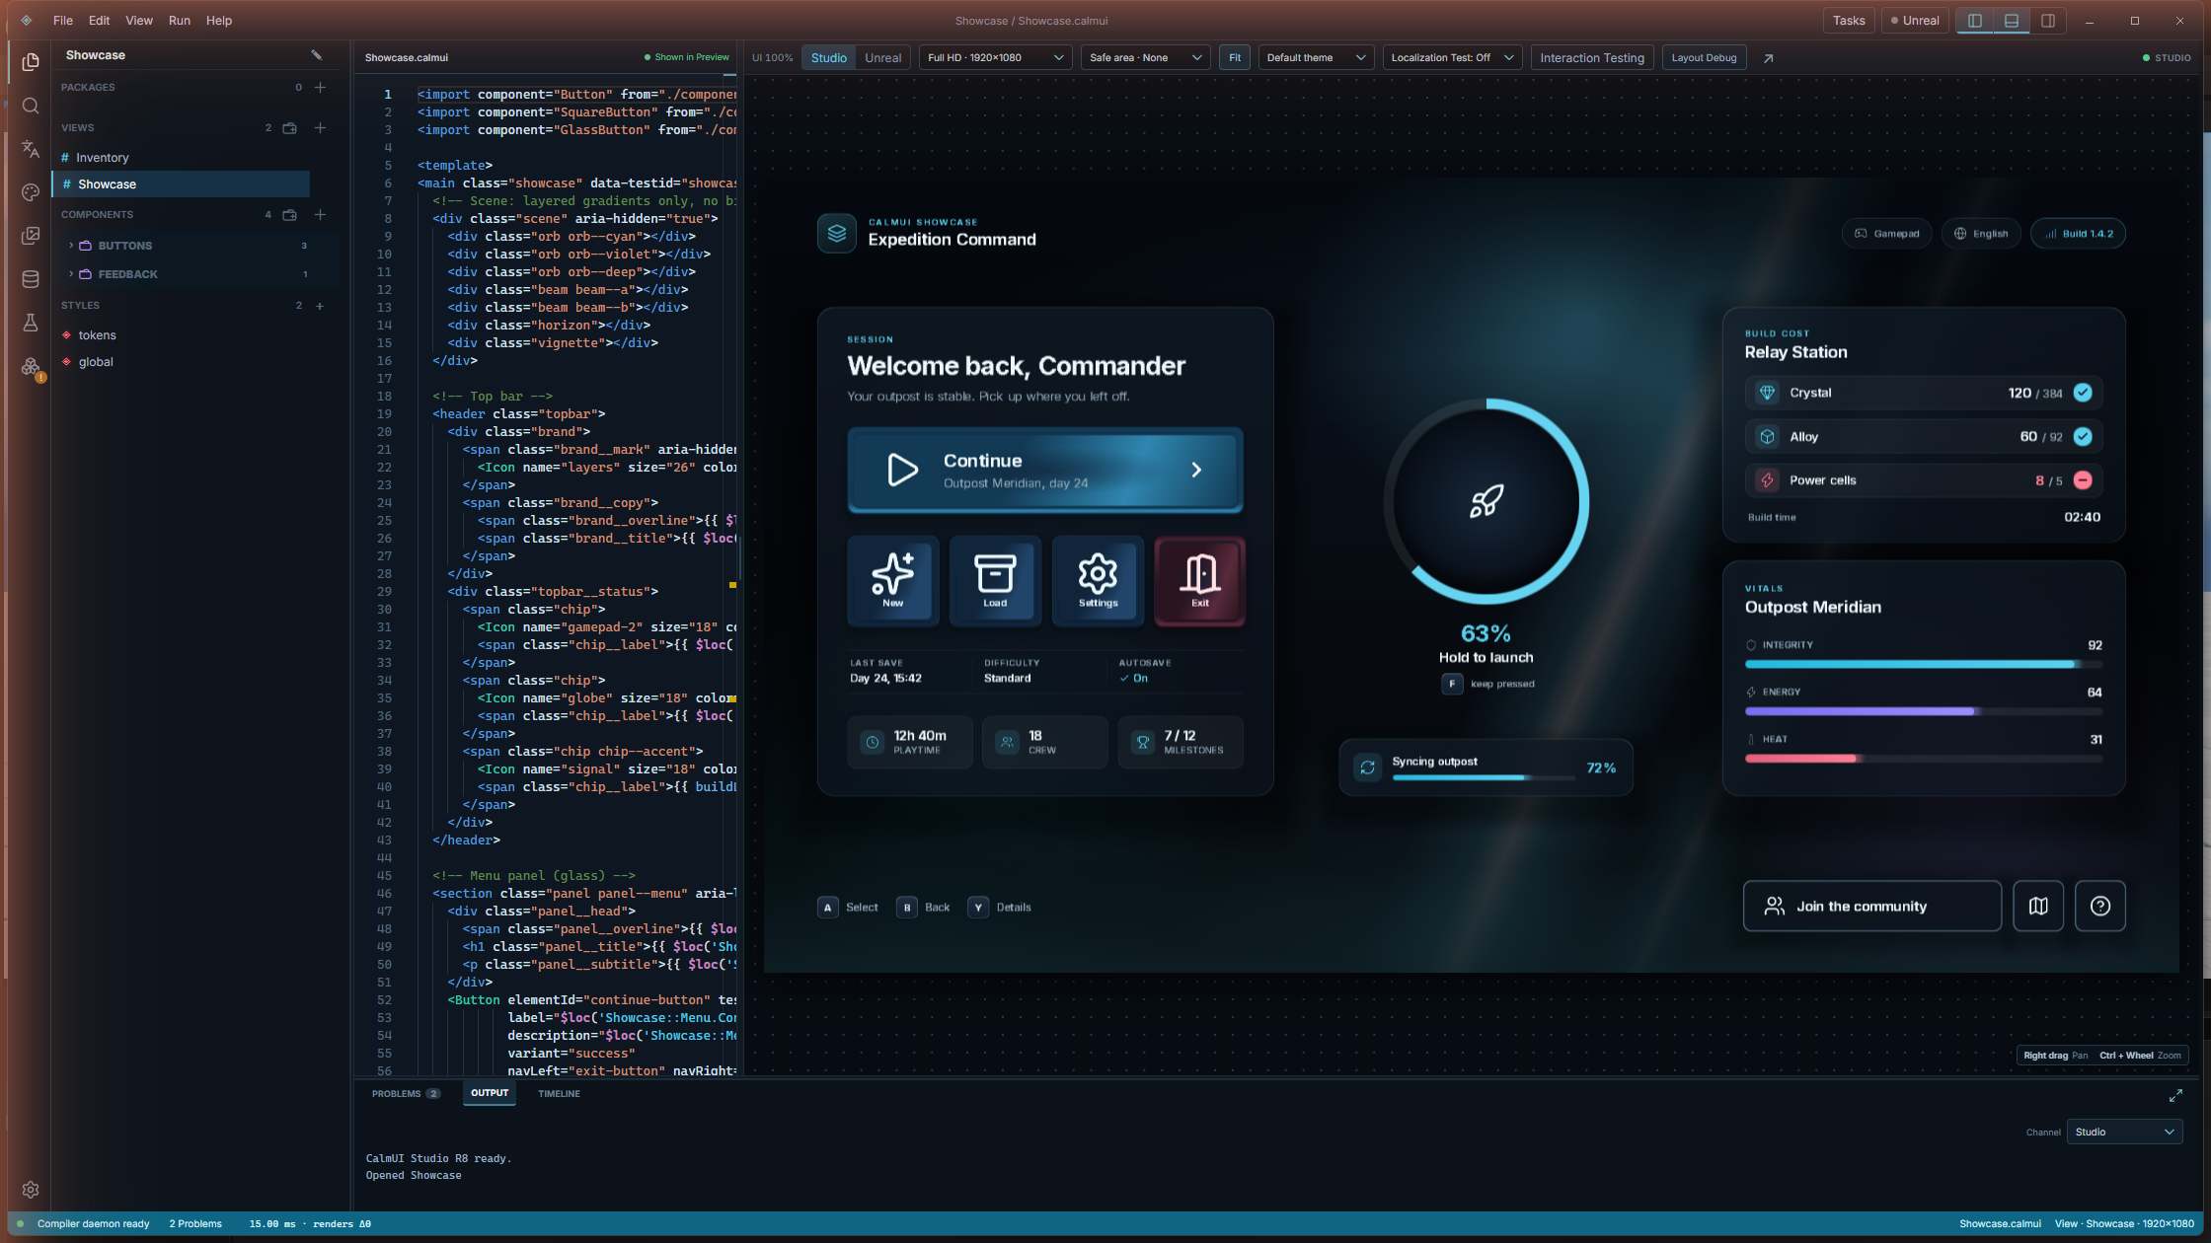Screen dimensions: 2211x1243
Task: Open the Run menu
Action: [179, 21]
